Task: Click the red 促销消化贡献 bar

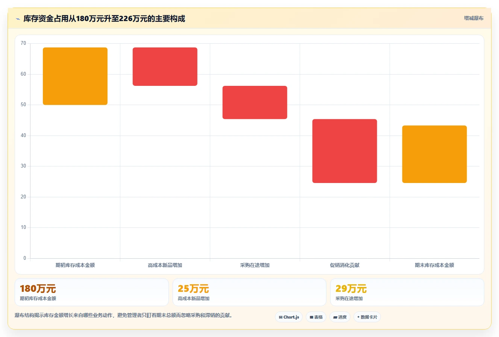Action: 345,151
